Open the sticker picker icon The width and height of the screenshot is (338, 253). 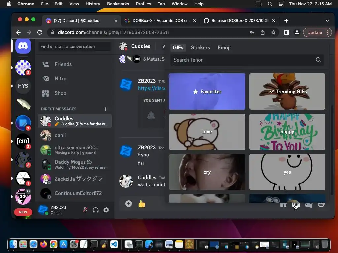pos(309,205)
